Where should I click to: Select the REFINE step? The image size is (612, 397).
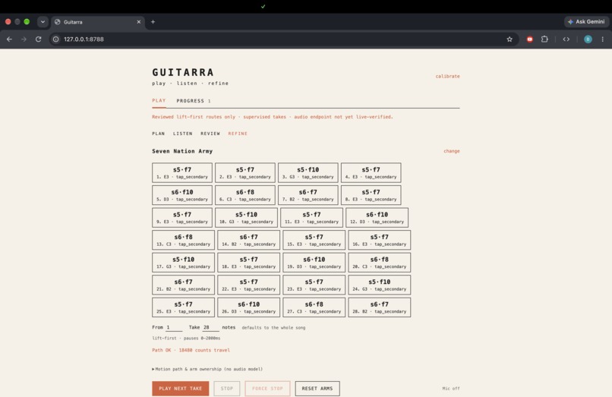(238, 134)
